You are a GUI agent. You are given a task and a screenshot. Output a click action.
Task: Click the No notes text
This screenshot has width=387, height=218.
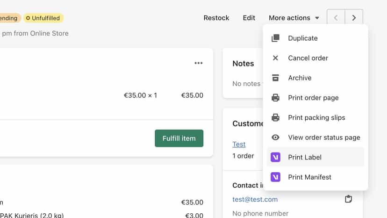tap(246, 84)
